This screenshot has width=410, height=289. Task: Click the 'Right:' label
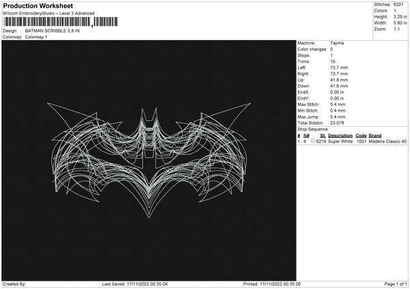click(x=303, y=74)
